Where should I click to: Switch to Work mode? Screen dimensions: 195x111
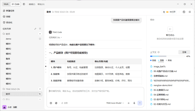click(x=6, y=4)
